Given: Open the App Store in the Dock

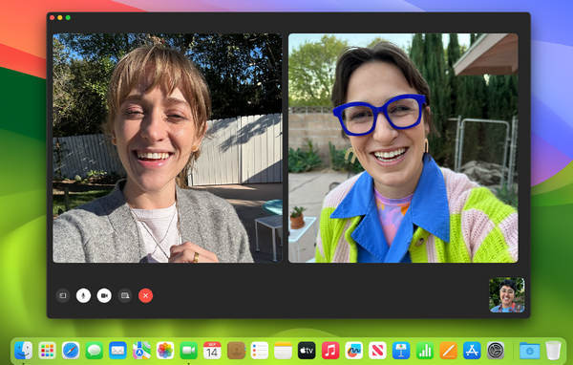Looking at the screenshot, I should [472, 351].
